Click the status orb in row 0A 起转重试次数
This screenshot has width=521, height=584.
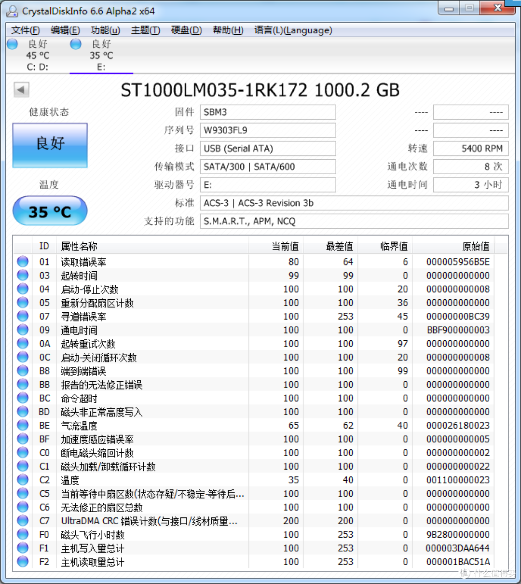click(23, 343)
